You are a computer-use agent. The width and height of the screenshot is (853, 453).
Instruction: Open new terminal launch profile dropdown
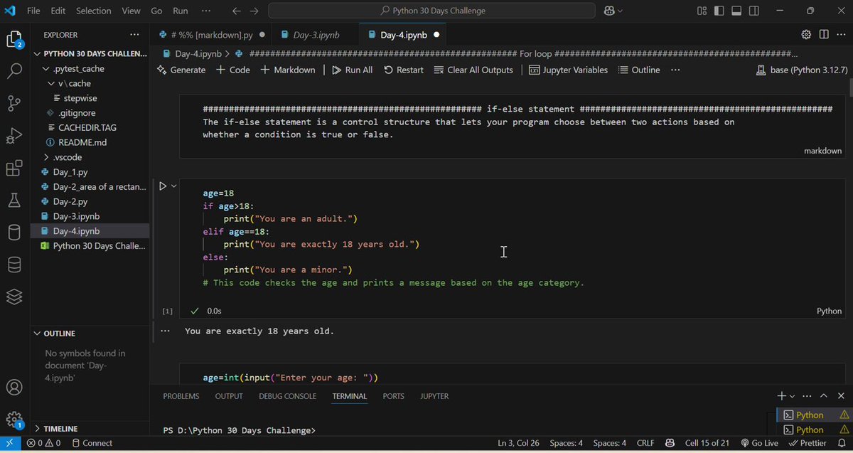(793, 396)
